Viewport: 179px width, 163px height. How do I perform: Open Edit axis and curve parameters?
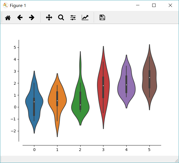[85, 18]
